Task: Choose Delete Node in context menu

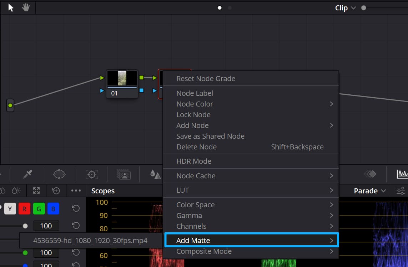Action: [x=196, y=147]
